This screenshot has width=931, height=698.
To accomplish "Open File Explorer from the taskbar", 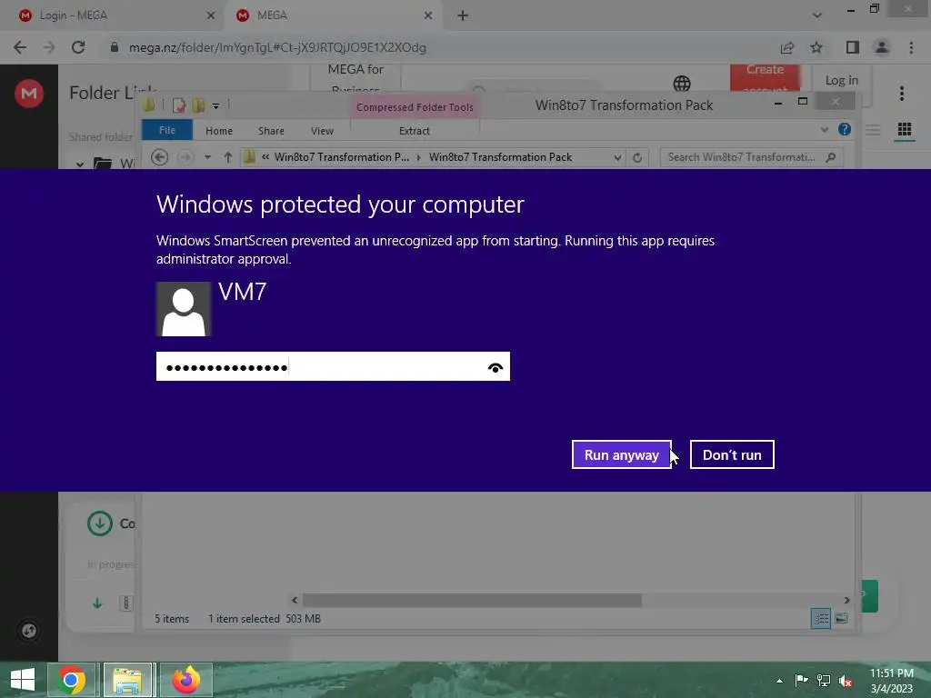I will [x=128, y=680].
